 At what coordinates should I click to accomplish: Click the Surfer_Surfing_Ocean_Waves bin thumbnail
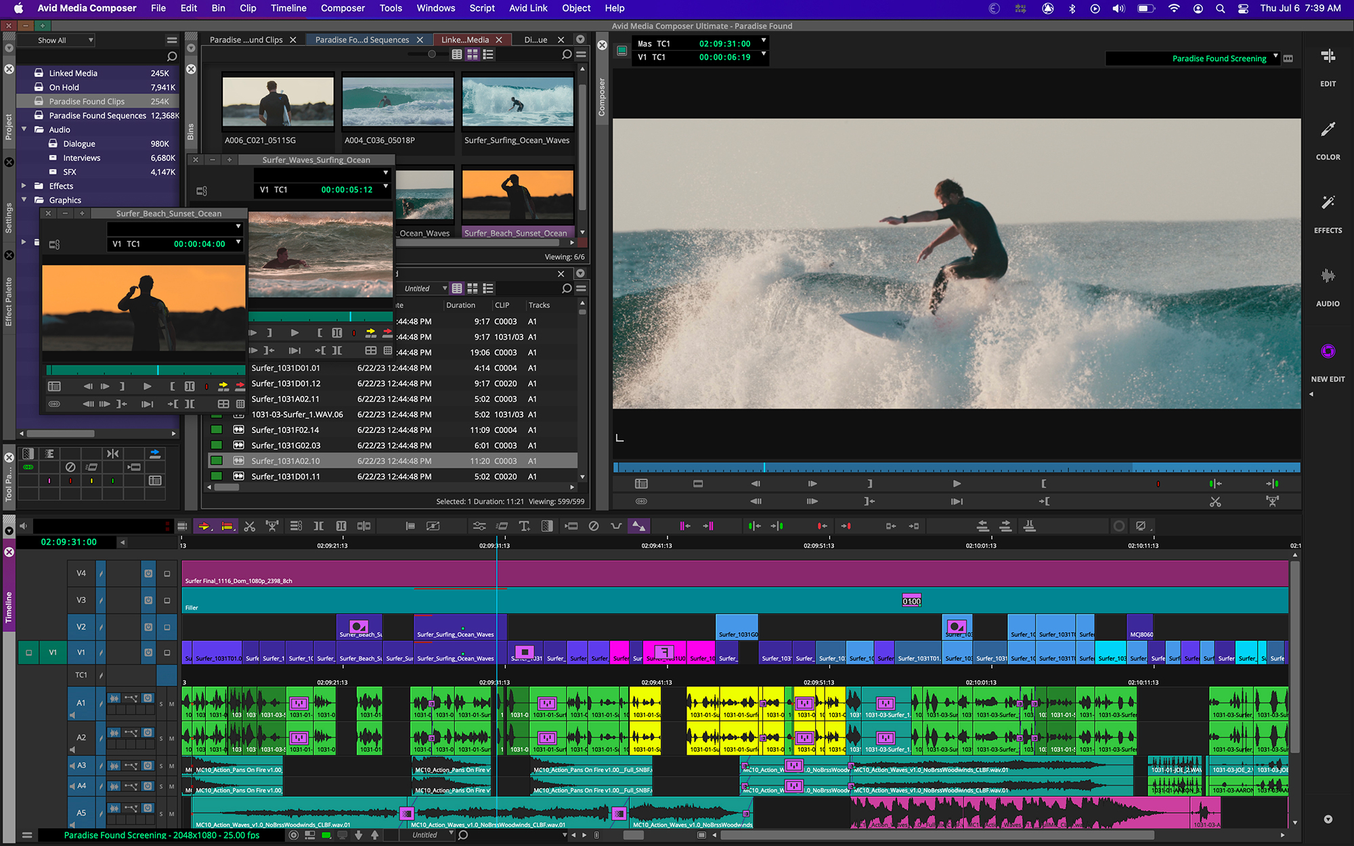[517, 103]
